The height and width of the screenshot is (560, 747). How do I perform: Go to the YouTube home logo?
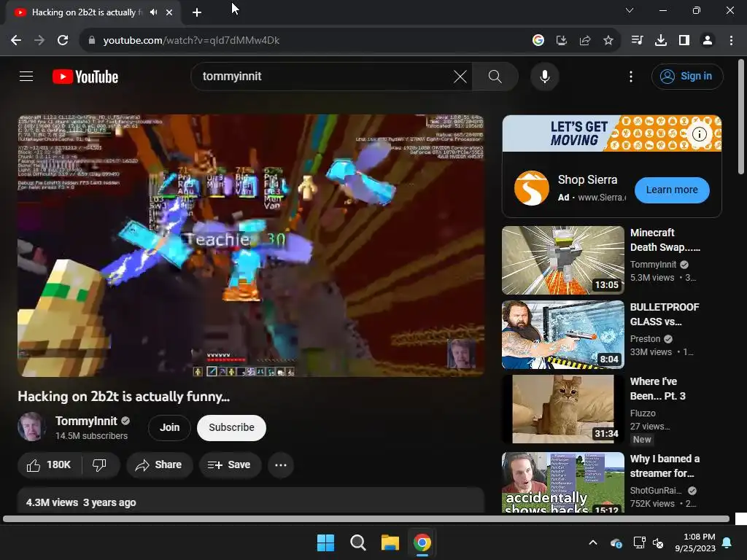tap(85, 77)
